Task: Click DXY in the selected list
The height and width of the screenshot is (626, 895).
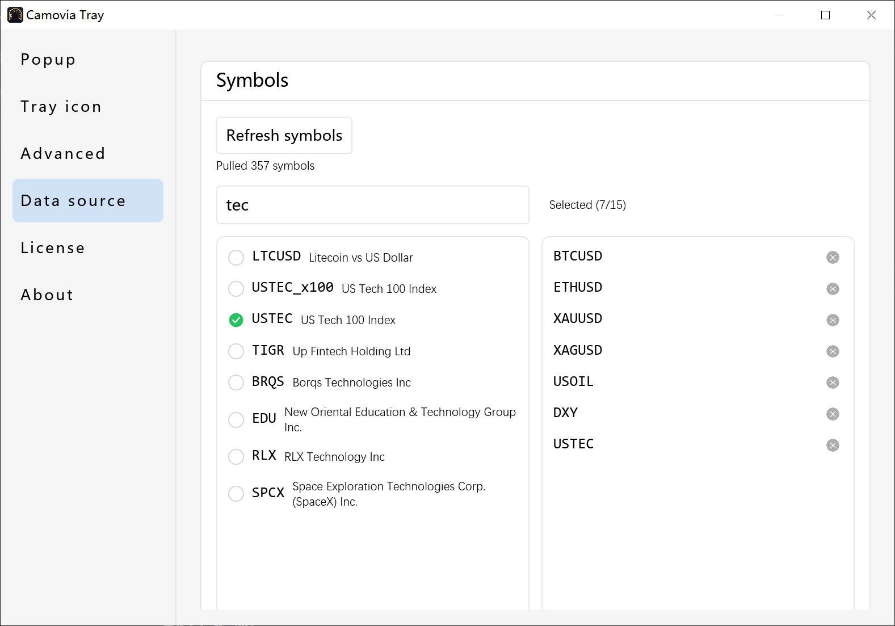Action: [565, 413]
